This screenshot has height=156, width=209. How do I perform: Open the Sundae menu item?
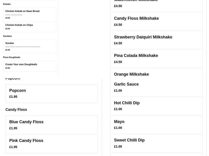click(30, 46)
